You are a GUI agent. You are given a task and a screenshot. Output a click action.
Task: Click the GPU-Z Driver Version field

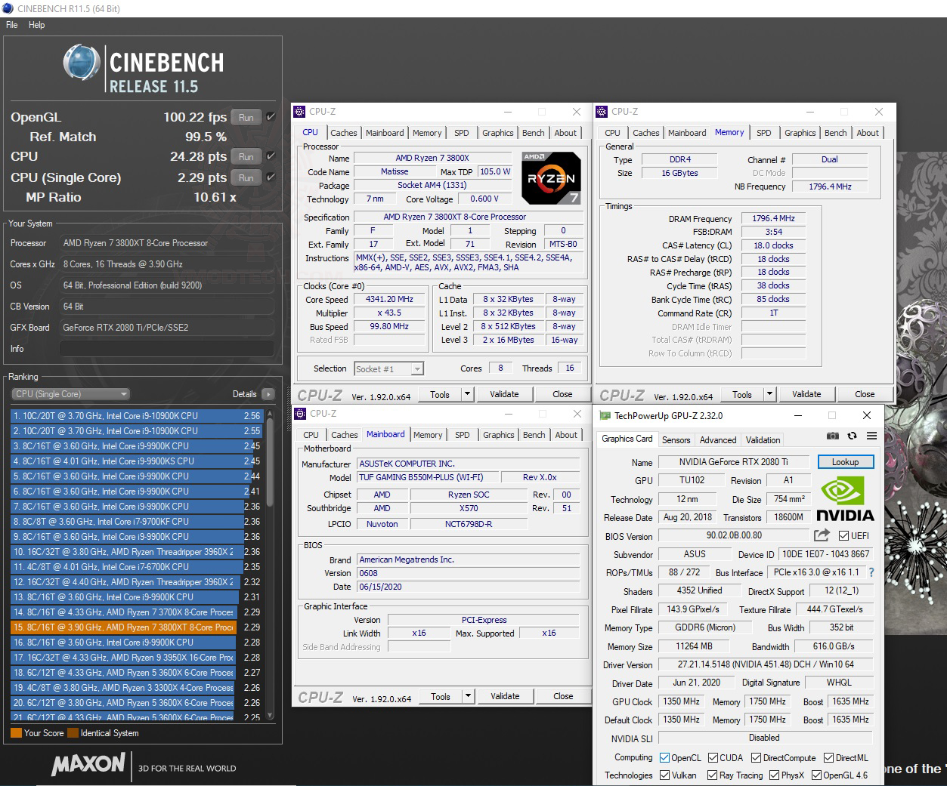764,664
